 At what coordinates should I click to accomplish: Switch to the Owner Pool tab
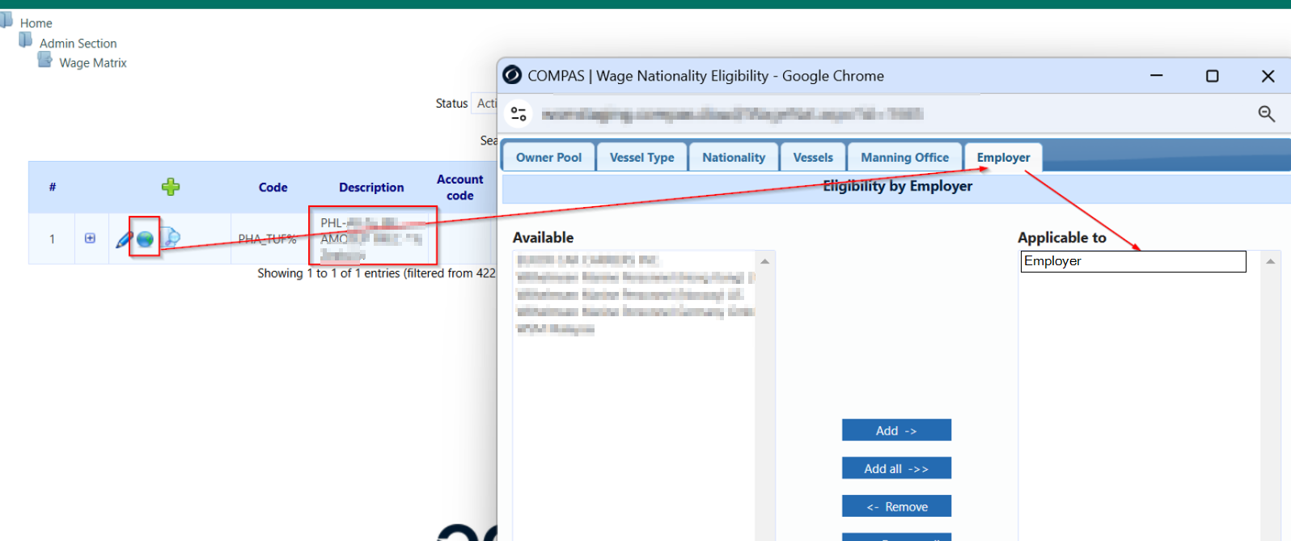(548, 158)
